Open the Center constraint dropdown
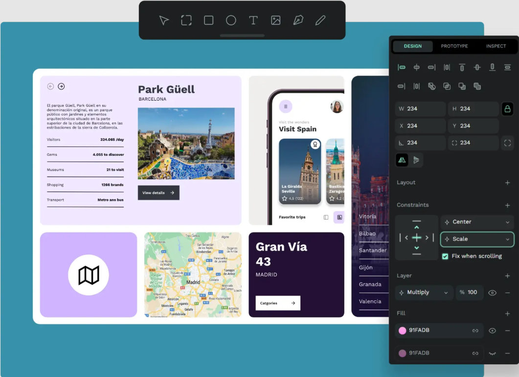The width and height of the screenshot is (519, 377). click(477, 222)
